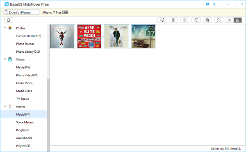Click the EaseUS MobiMover app logo
The height and width of the screenshot is (152, 246).
(7, 4)
